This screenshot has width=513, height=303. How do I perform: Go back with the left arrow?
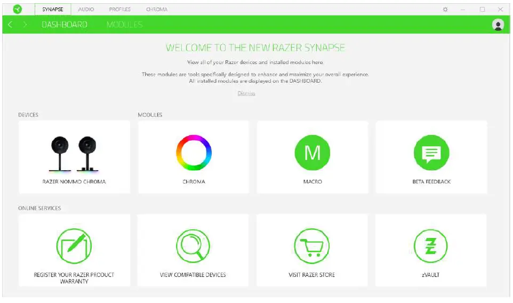(x=10, y=25)
